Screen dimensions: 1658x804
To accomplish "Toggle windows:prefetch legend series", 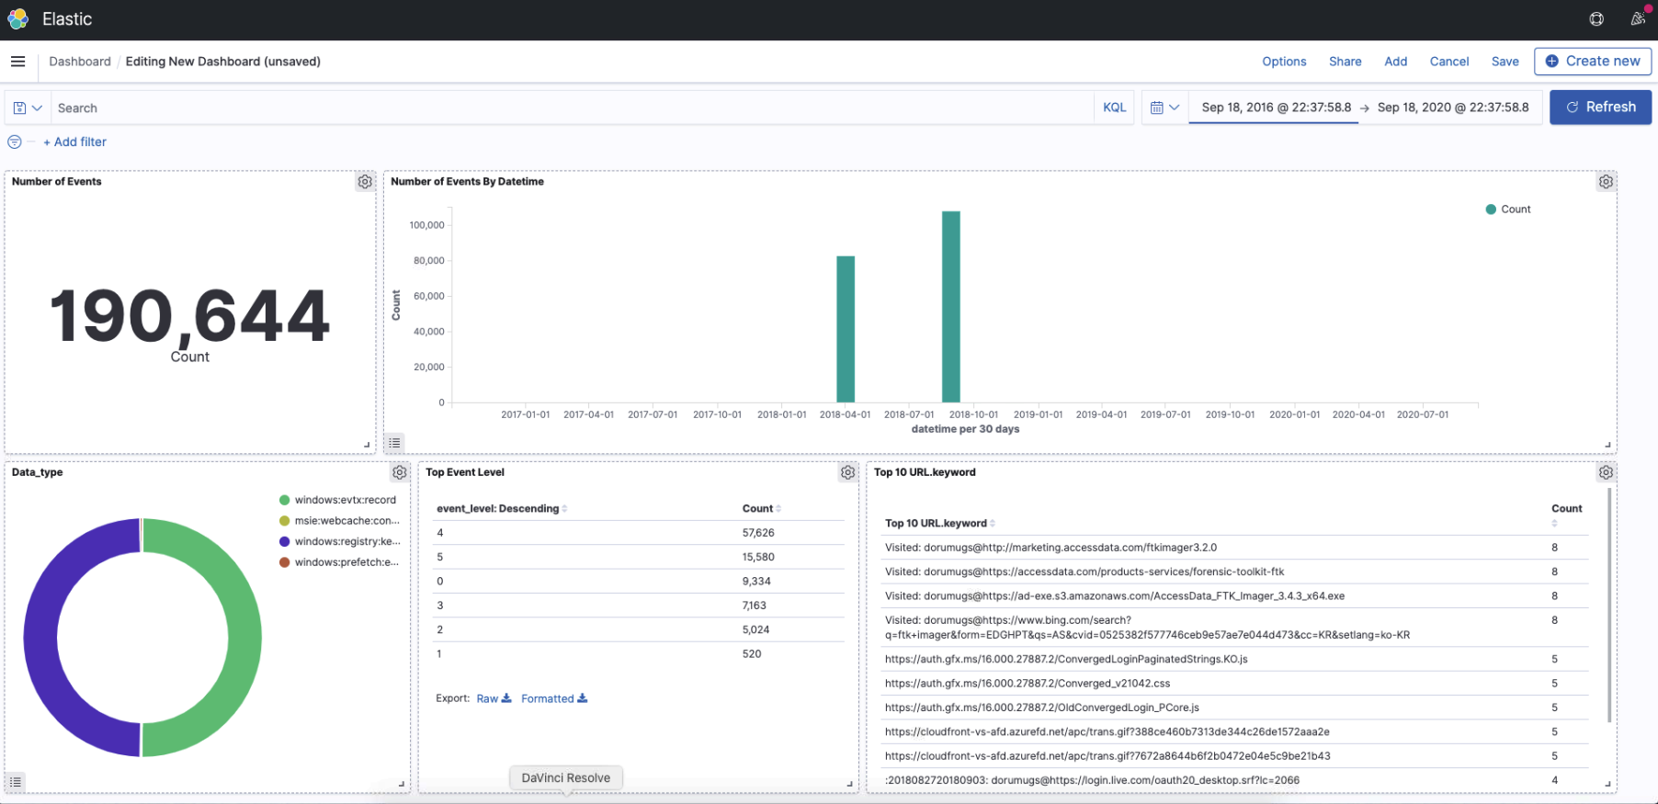I will pyautogui.click(x=339, y=562).
